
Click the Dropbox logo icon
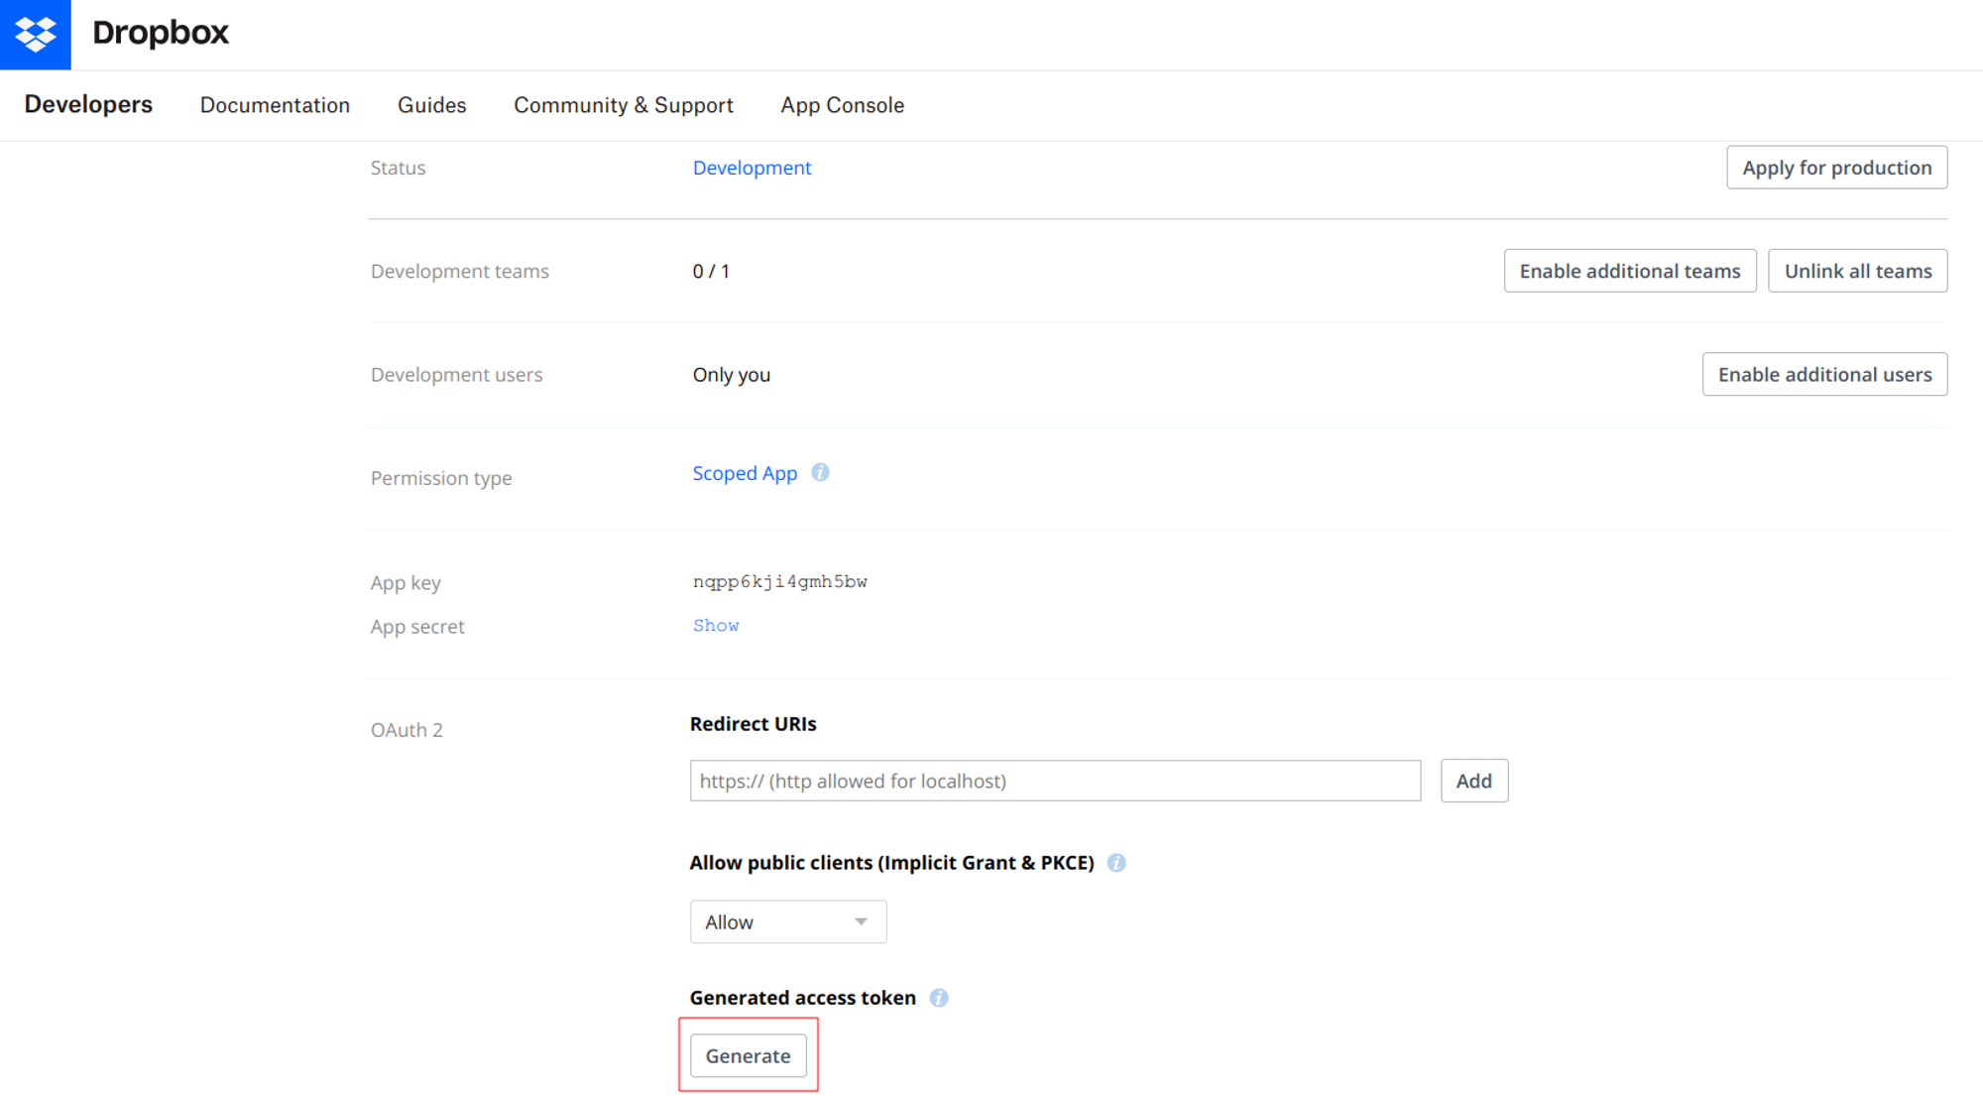[x=35, y=35]
